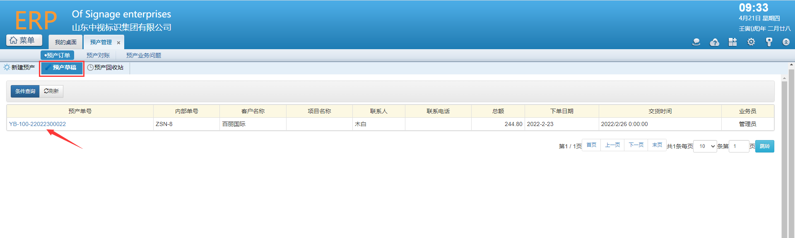The width and height of the screenshot is (795, 238).
Task: Focus the page number input field
Action: click(739, 146)
